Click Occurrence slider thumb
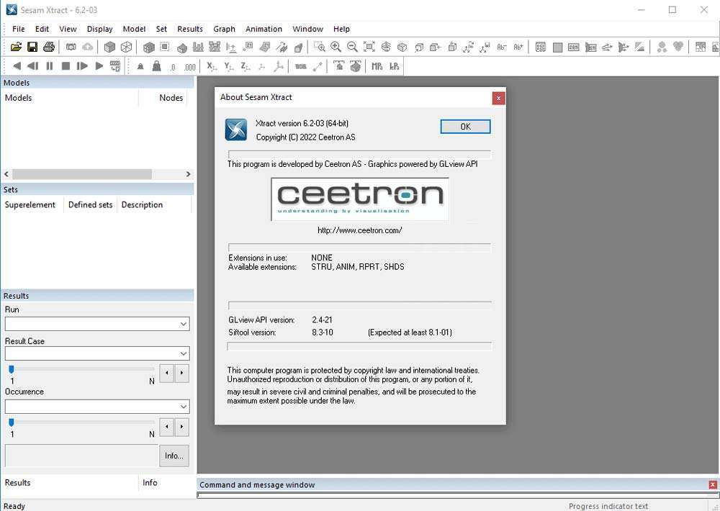This screenshot has width=720, height=511. click(x=12, y=423)
